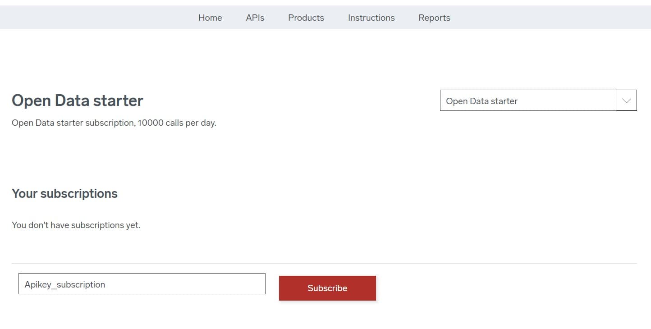This screenshot has height=329, width=651.
Task: Click the 'You don't have subscriptions yet' message
Action: click(x=76, y=225)
